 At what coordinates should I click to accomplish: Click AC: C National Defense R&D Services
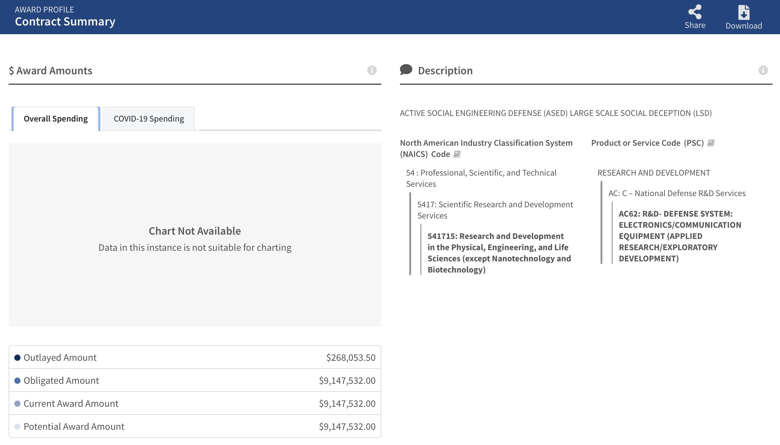[x=677, y=193]
